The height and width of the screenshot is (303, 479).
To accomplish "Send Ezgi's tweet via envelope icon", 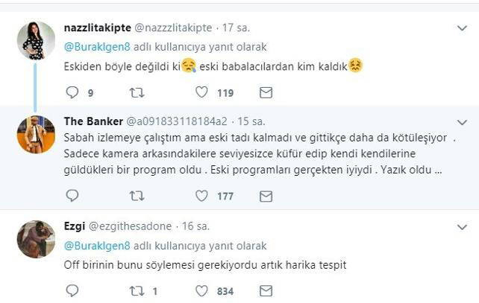I will (x=266, y=291).
